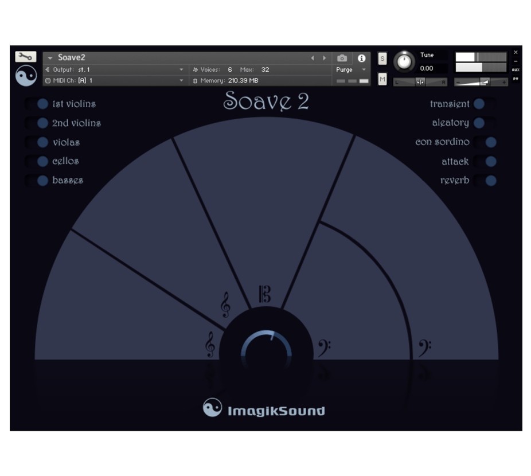Enable con sordino playing

click(x=490, y=142)
